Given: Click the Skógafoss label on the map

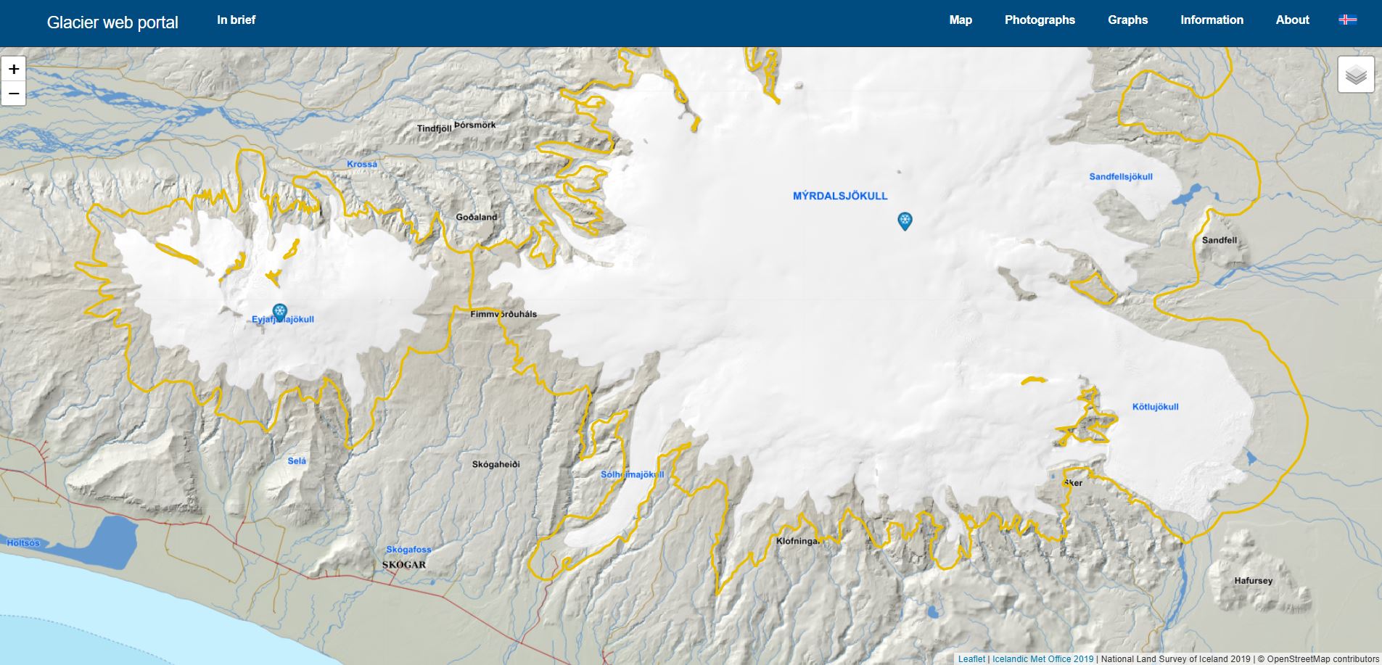Looking at the screenshot, I should [x=408, y=550].
